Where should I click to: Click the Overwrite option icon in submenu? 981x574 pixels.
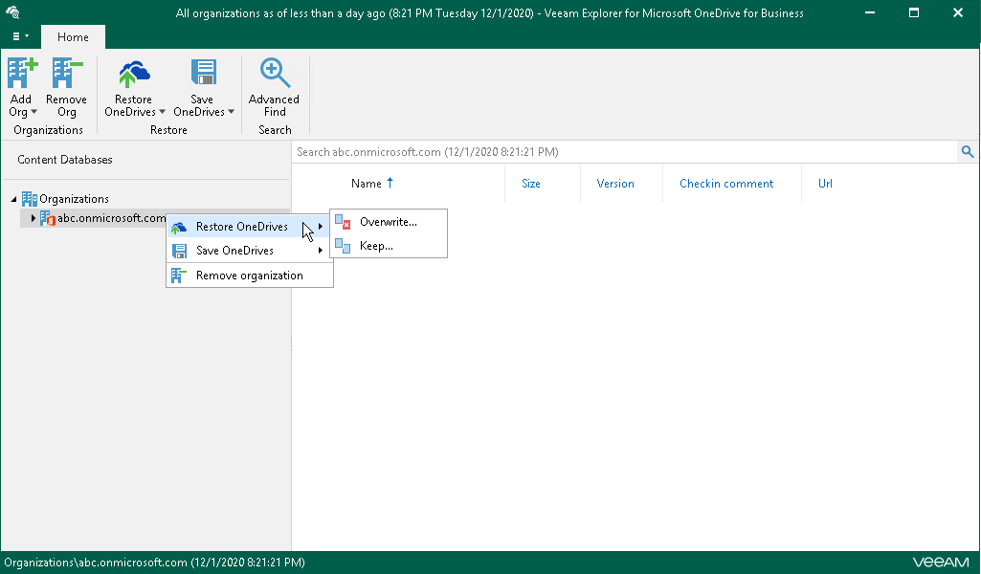[343, 222]
